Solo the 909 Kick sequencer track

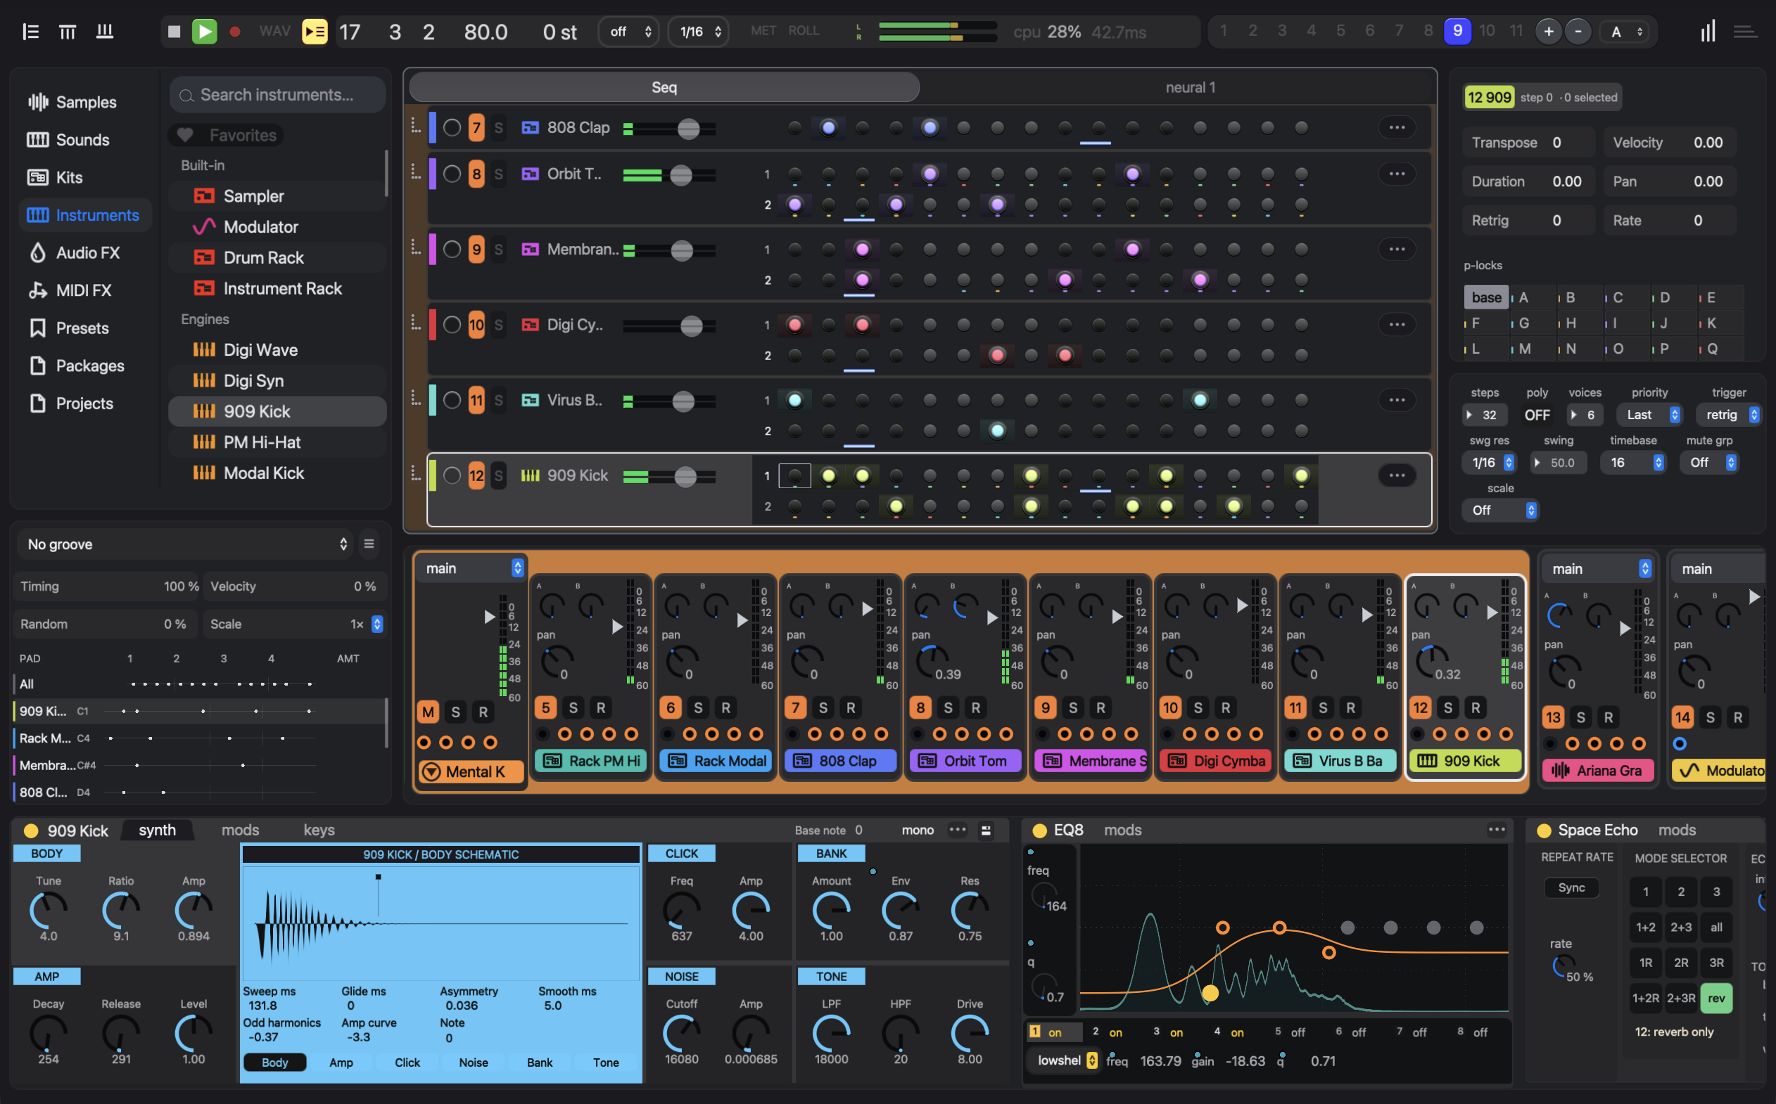tap(498, 475)
